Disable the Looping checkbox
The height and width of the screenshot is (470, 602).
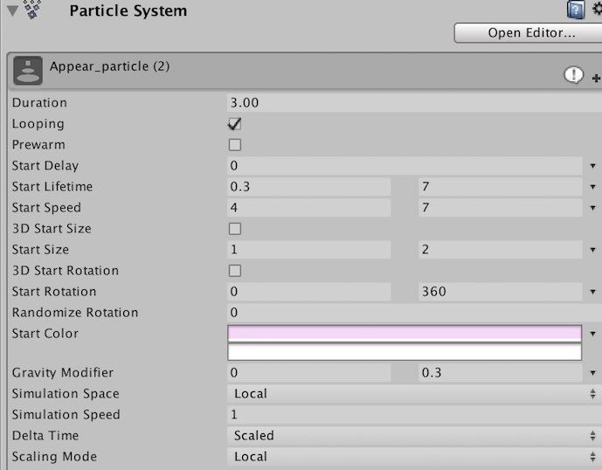(234, 124)
